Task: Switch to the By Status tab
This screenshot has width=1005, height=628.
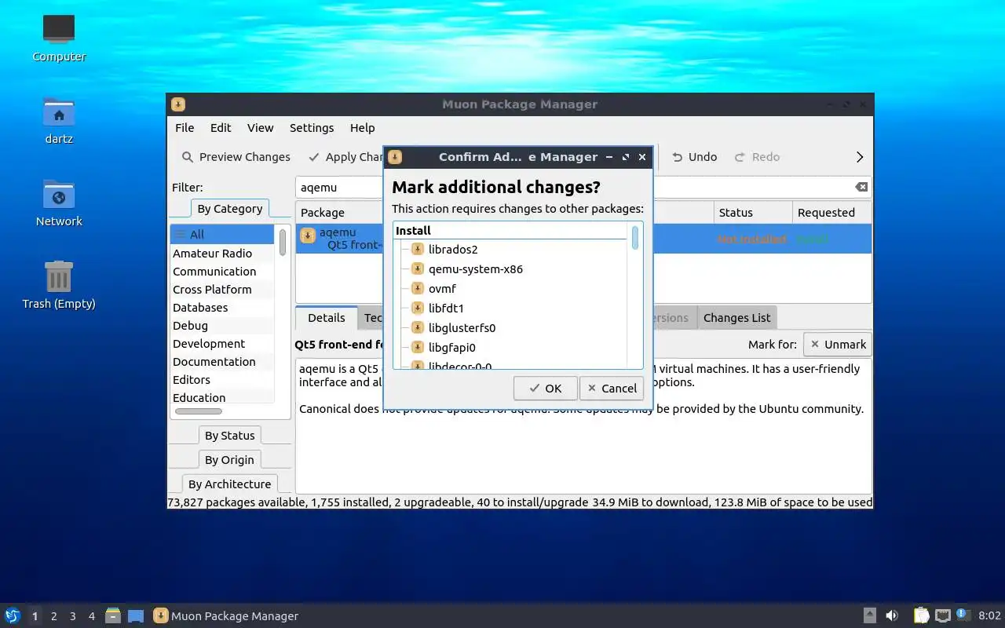Action: pyautogui.click(x=230, y=436)
